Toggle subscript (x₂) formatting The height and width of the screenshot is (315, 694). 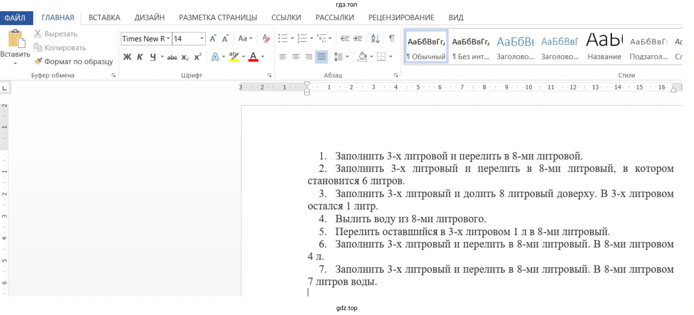(x=185, y=57)
